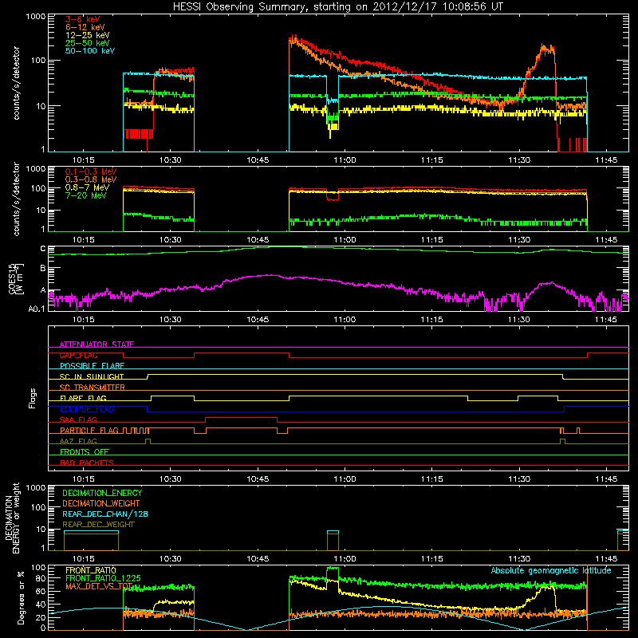Viewport: 638px width, 638px height.
Task: Select the GAP_FLAG label
Action: point(78,355)
